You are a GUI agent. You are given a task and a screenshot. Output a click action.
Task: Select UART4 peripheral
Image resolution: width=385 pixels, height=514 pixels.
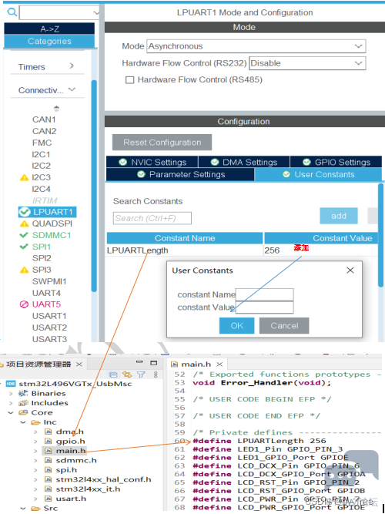(46, 293)
